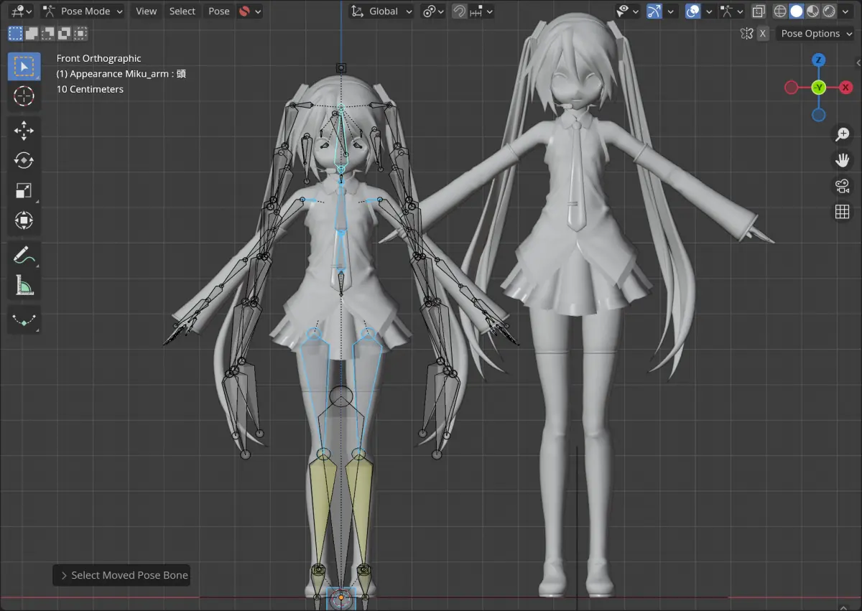Viewport: 862px width, 611px height.
Task: Open the pivot point link icon menu
Action: (x=433, y=11)
